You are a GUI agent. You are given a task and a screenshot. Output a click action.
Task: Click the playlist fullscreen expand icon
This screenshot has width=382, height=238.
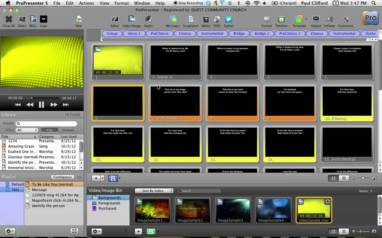click(75, 231)
